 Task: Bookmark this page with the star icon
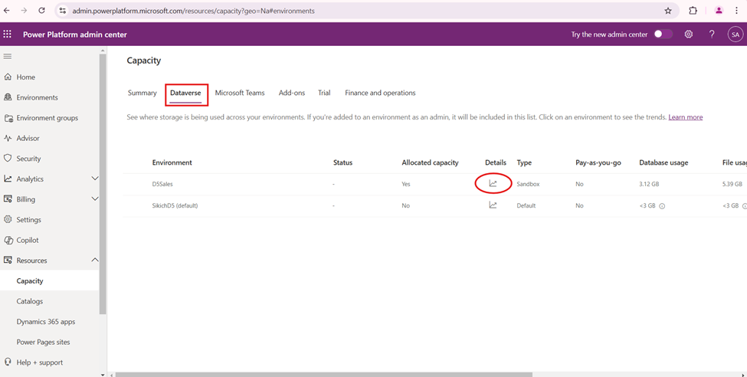[667, 11]
